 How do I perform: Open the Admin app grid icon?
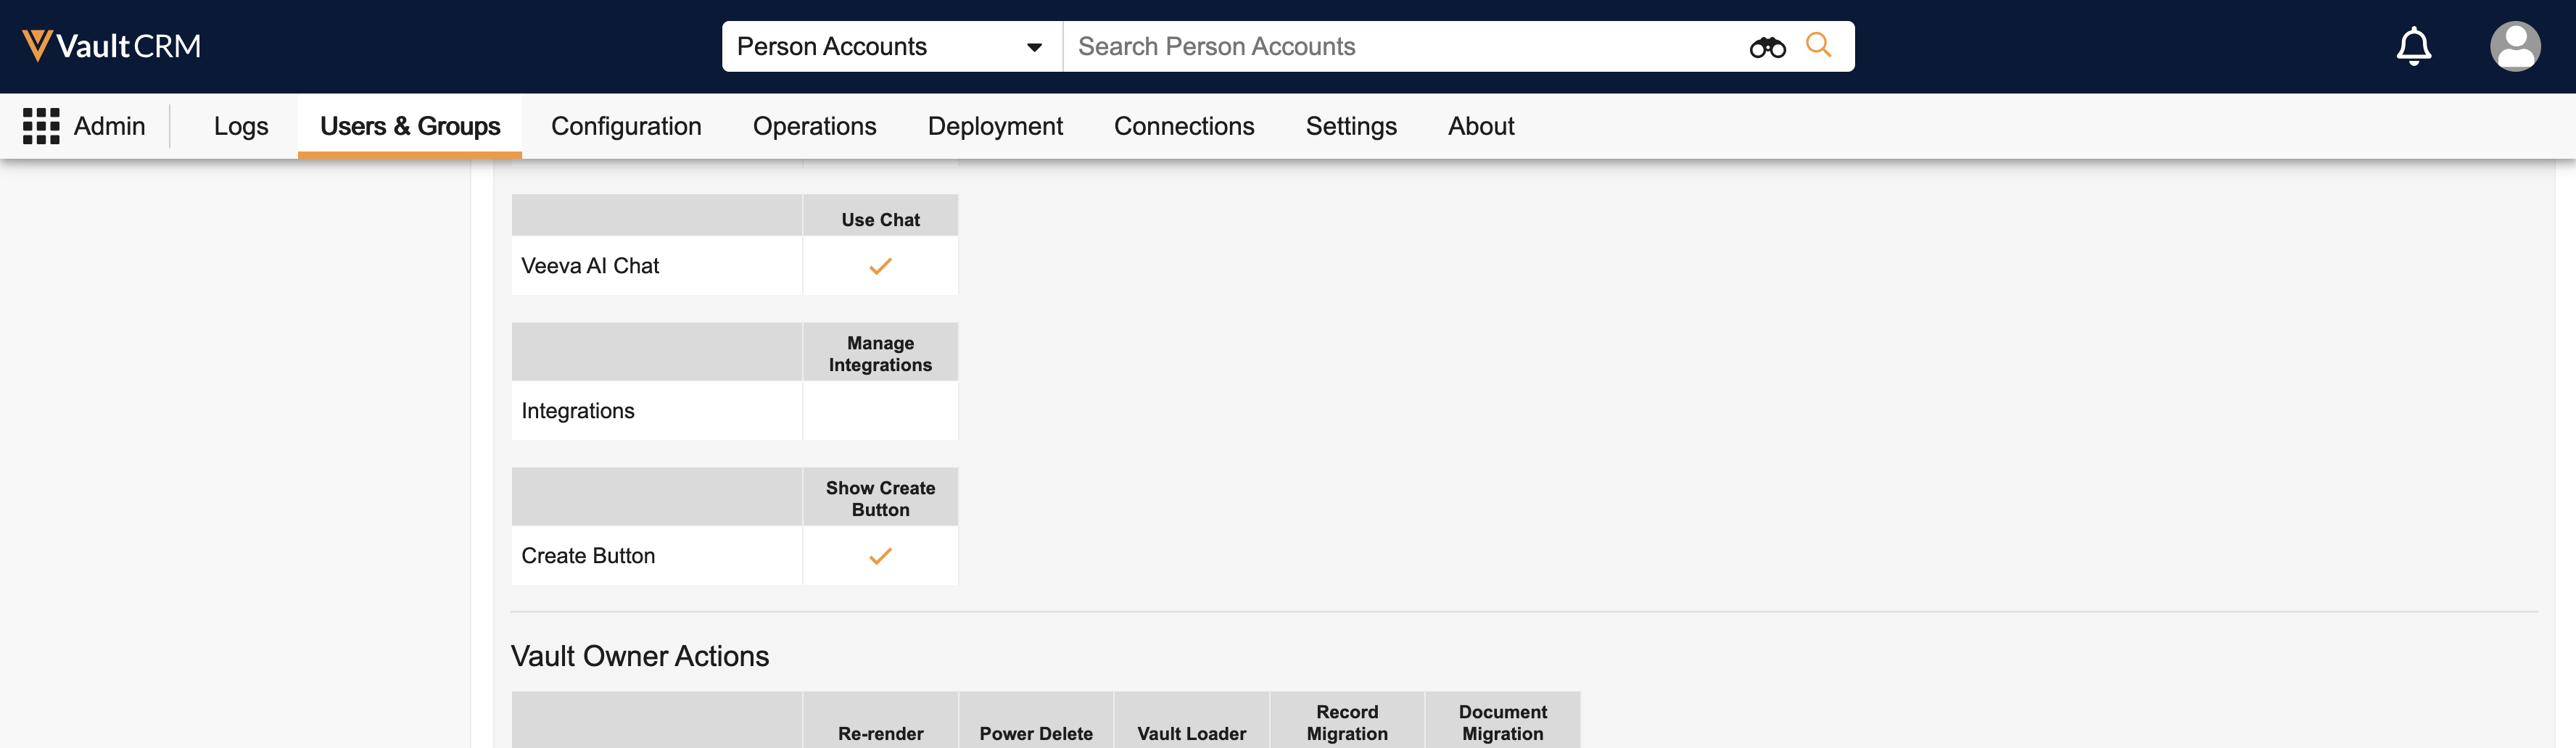pos(41,126)
